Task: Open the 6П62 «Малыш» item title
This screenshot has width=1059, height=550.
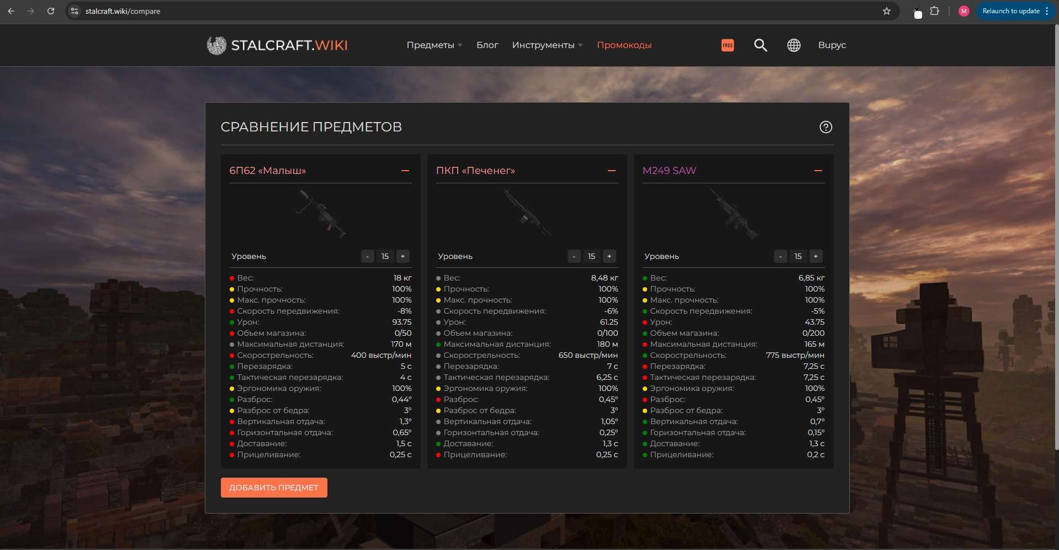Action: pos(268,171)
